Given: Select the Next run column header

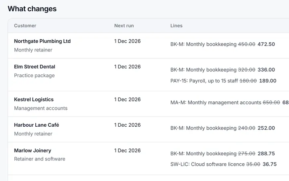Looking at the screenshot, I should (124, 26).
